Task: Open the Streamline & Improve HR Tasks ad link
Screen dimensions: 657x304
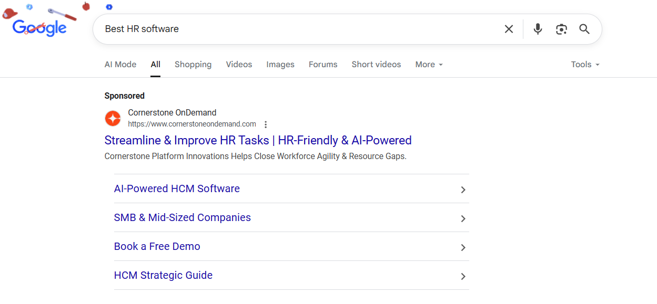Action: 258,140
